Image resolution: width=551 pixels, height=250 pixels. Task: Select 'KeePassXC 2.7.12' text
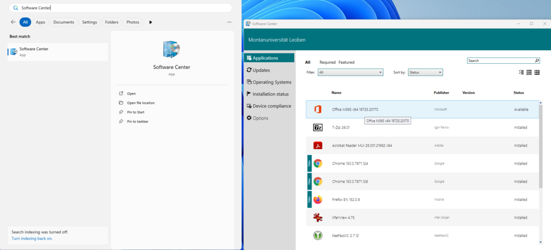coord(346,236)
